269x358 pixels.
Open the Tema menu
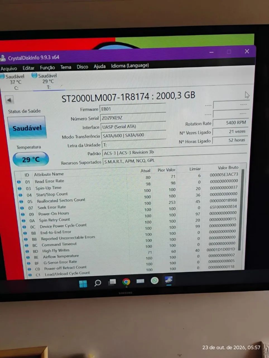tap(66, 67)
